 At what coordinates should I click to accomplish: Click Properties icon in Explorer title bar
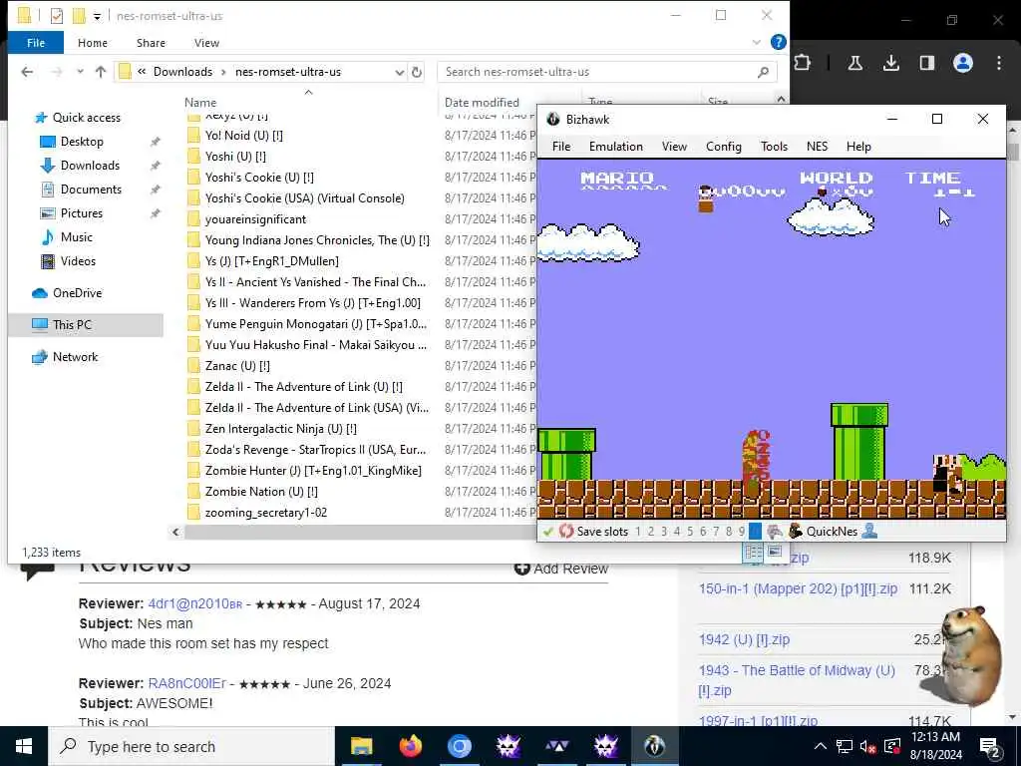coord(57,16)
